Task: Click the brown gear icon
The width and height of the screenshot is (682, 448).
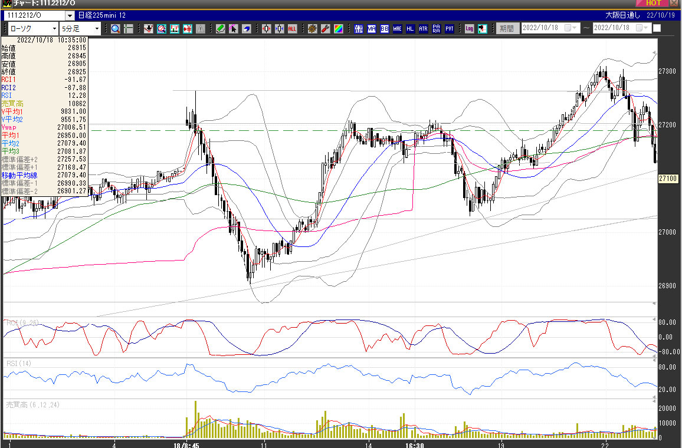Action: pos(312,29)
